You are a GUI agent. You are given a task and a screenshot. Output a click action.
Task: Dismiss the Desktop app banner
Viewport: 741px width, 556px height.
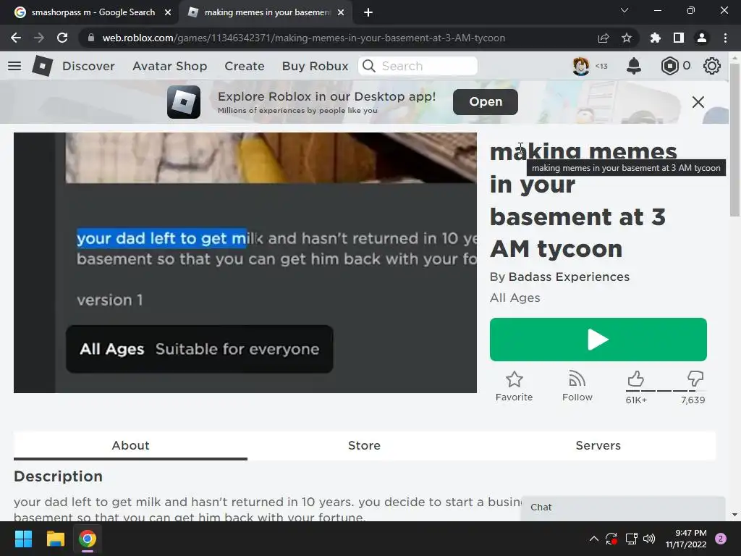[x=698, y=102]
